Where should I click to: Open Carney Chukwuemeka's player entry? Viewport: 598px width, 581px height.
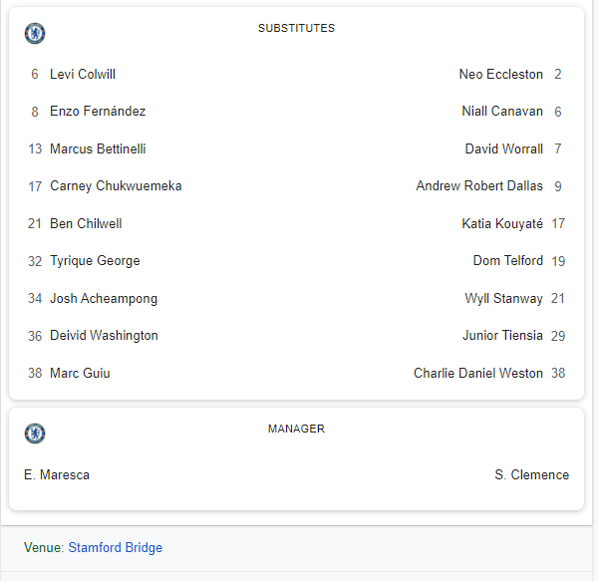(x=116, y=186)
